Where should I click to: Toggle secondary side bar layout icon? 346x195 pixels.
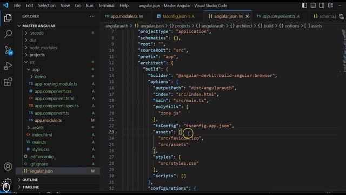(322, 5)
